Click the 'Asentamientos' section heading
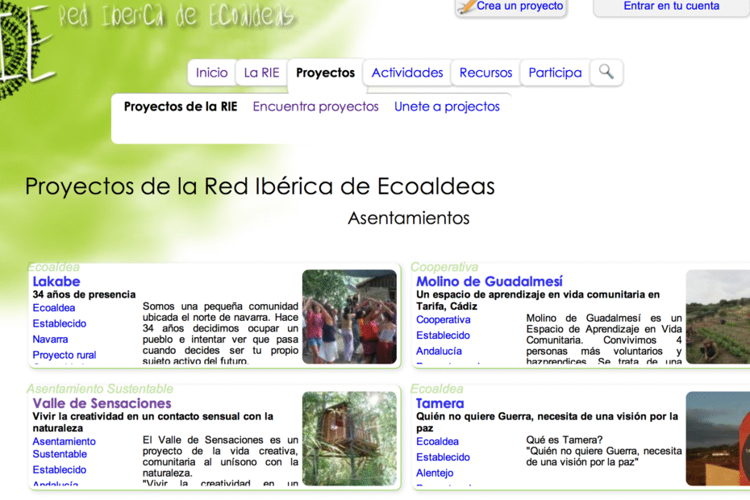 click(409, 219)
